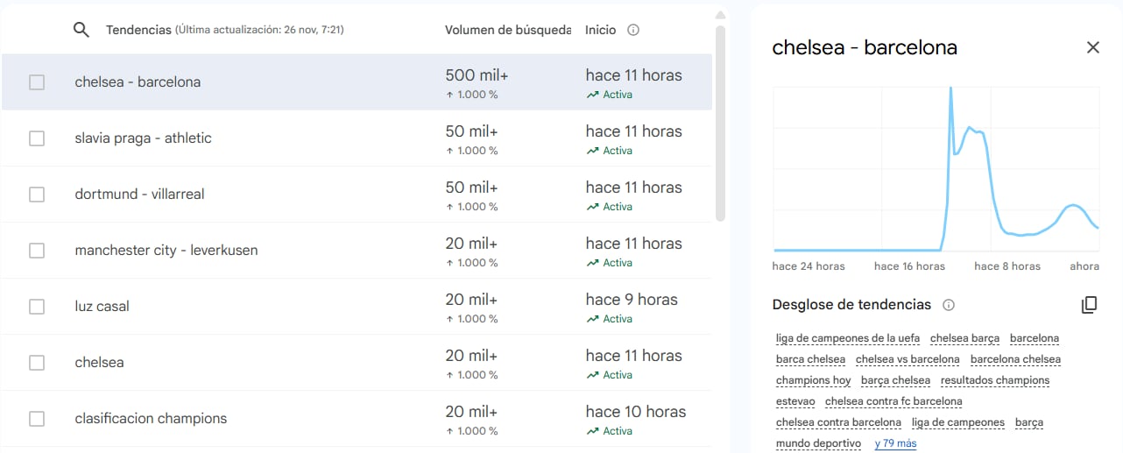
Task: Click info icon next to Desglose de tendencias
Action: tap(949, 305)
